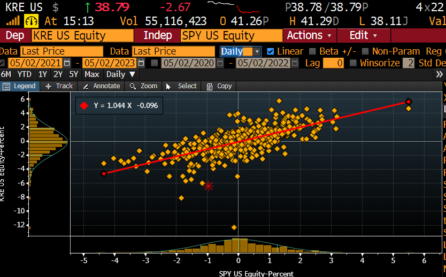
Task: Select the 6M range tab
Action: tap(6, 74)
